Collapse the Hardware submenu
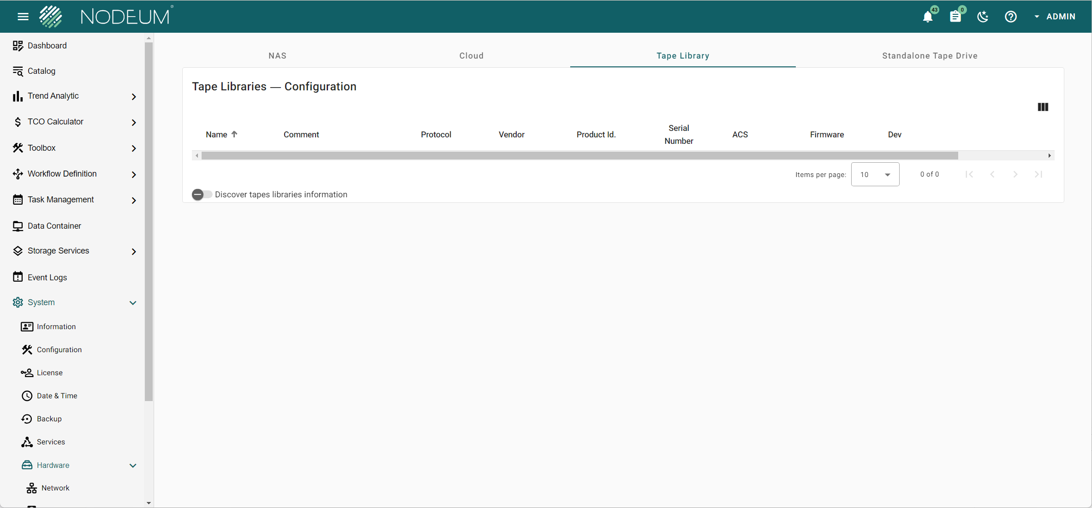Viewport: 1092px width, 508px height. 133,466
